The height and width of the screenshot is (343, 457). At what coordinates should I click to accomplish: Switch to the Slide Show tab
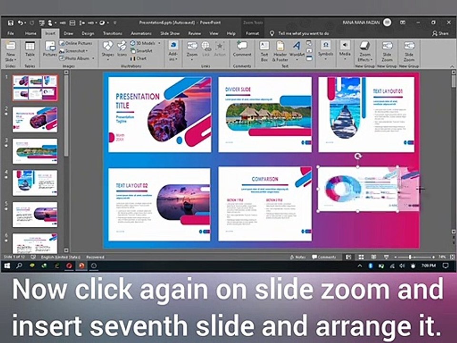tap(170, 33)
